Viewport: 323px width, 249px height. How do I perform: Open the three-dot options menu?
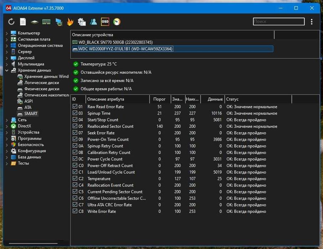[312, 22]
